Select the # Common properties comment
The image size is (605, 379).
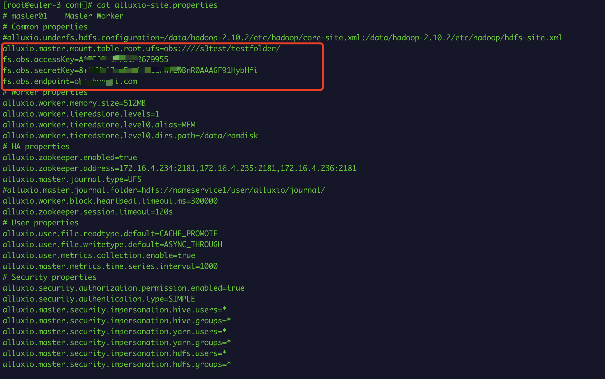pyautogui.click(x=45, y=27)
